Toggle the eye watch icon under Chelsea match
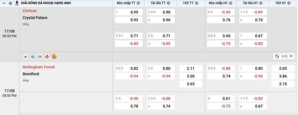The image size is (298, 115). pyautogui.click(x=40, y=57)
